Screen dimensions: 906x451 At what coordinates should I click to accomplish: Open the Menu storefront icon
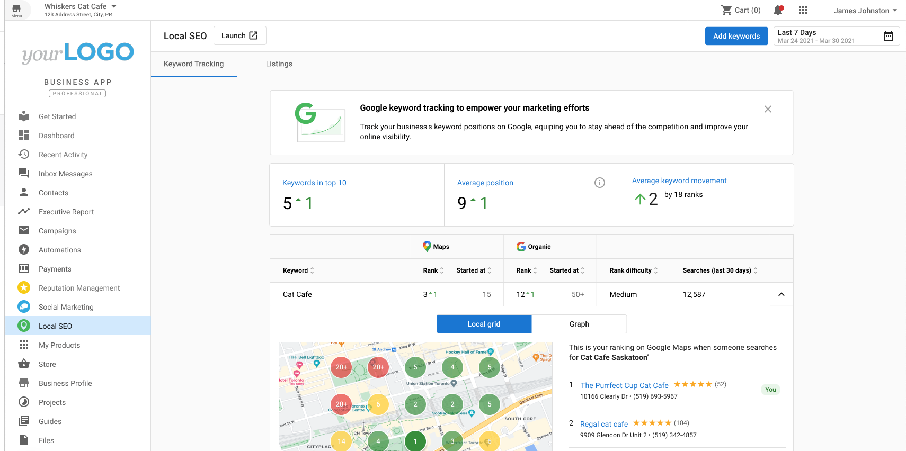16,8
